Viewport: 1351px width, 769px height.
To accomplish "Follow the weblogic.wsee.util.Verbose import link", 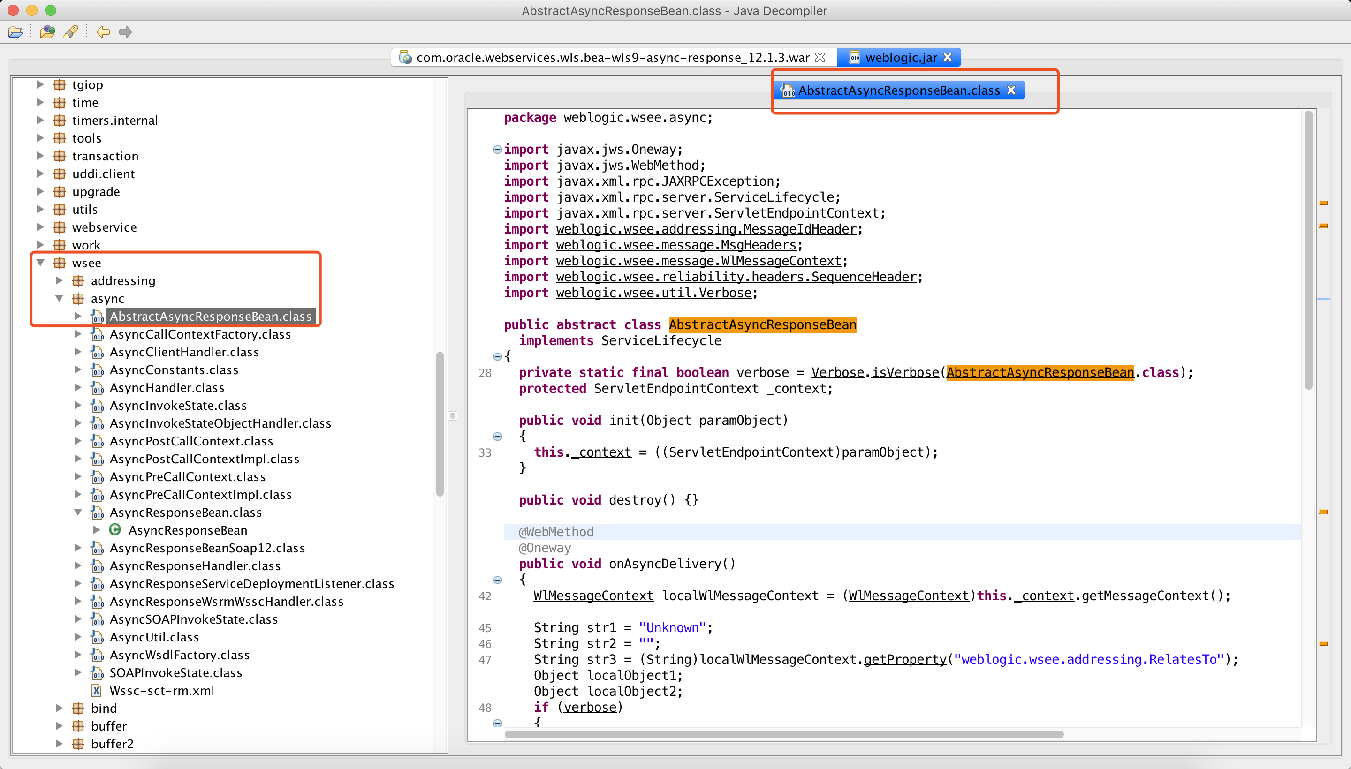I will [x=653, y=293].
